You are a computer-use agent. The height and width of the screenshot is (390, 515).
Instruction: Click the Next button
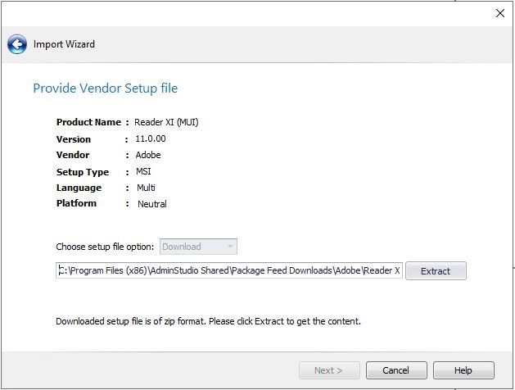click(328, 370)
